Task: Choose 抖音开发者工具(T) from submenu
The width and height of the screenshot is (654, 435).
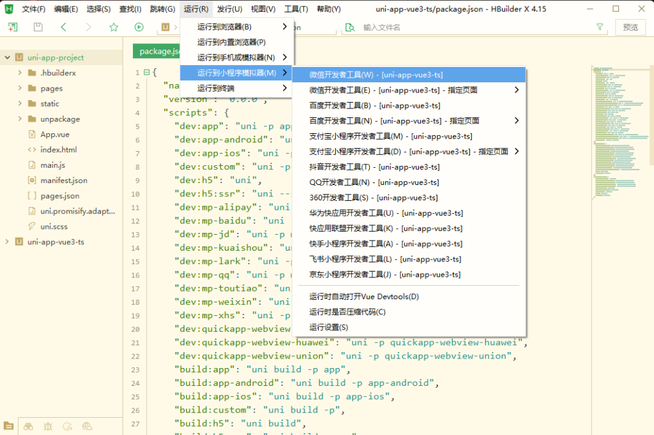Action: pos(374,166)
